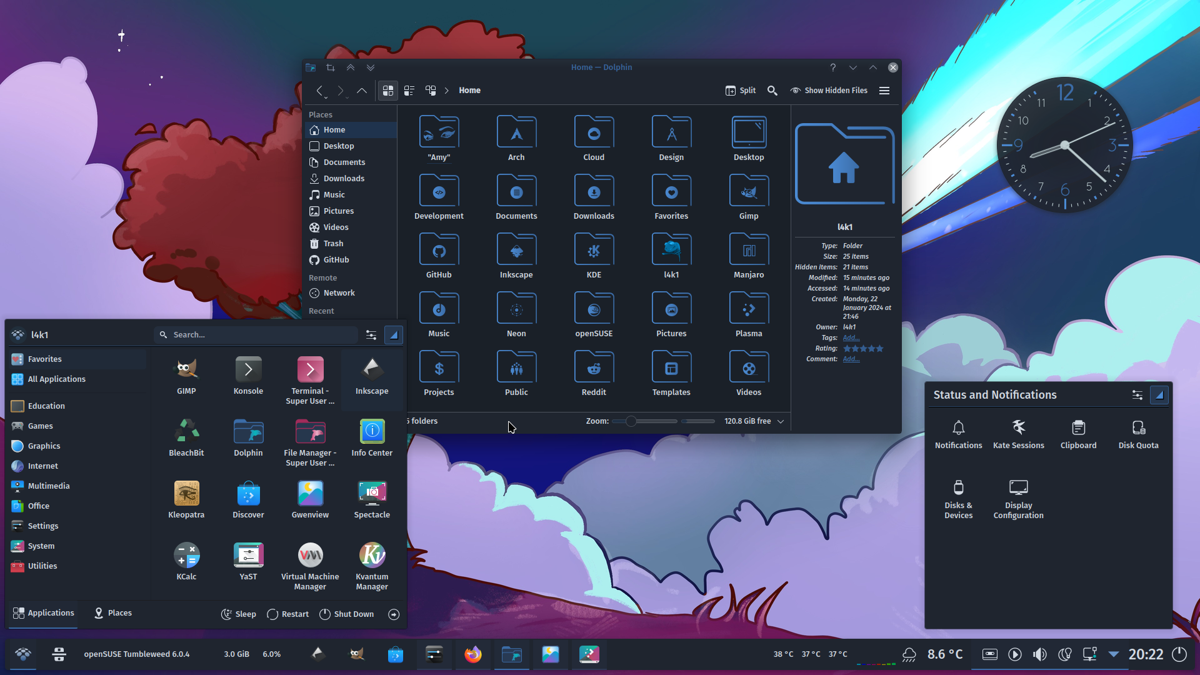
Task: Open the KDE folder in Dolphin
Action: (x=594, y=256)
